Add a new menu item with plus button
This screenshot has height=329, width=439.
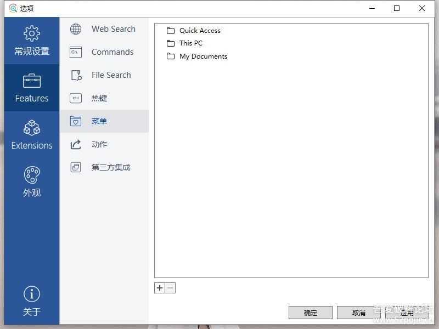(160, 288)
